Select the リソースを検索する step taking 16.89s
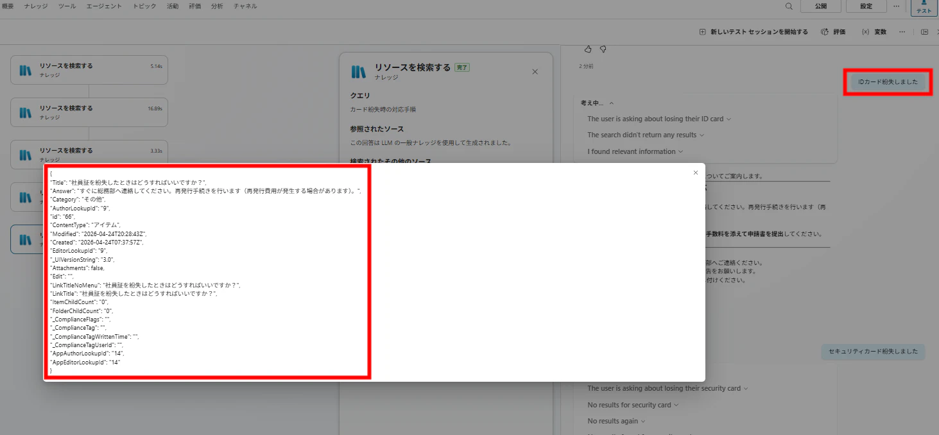 (89, 112)
